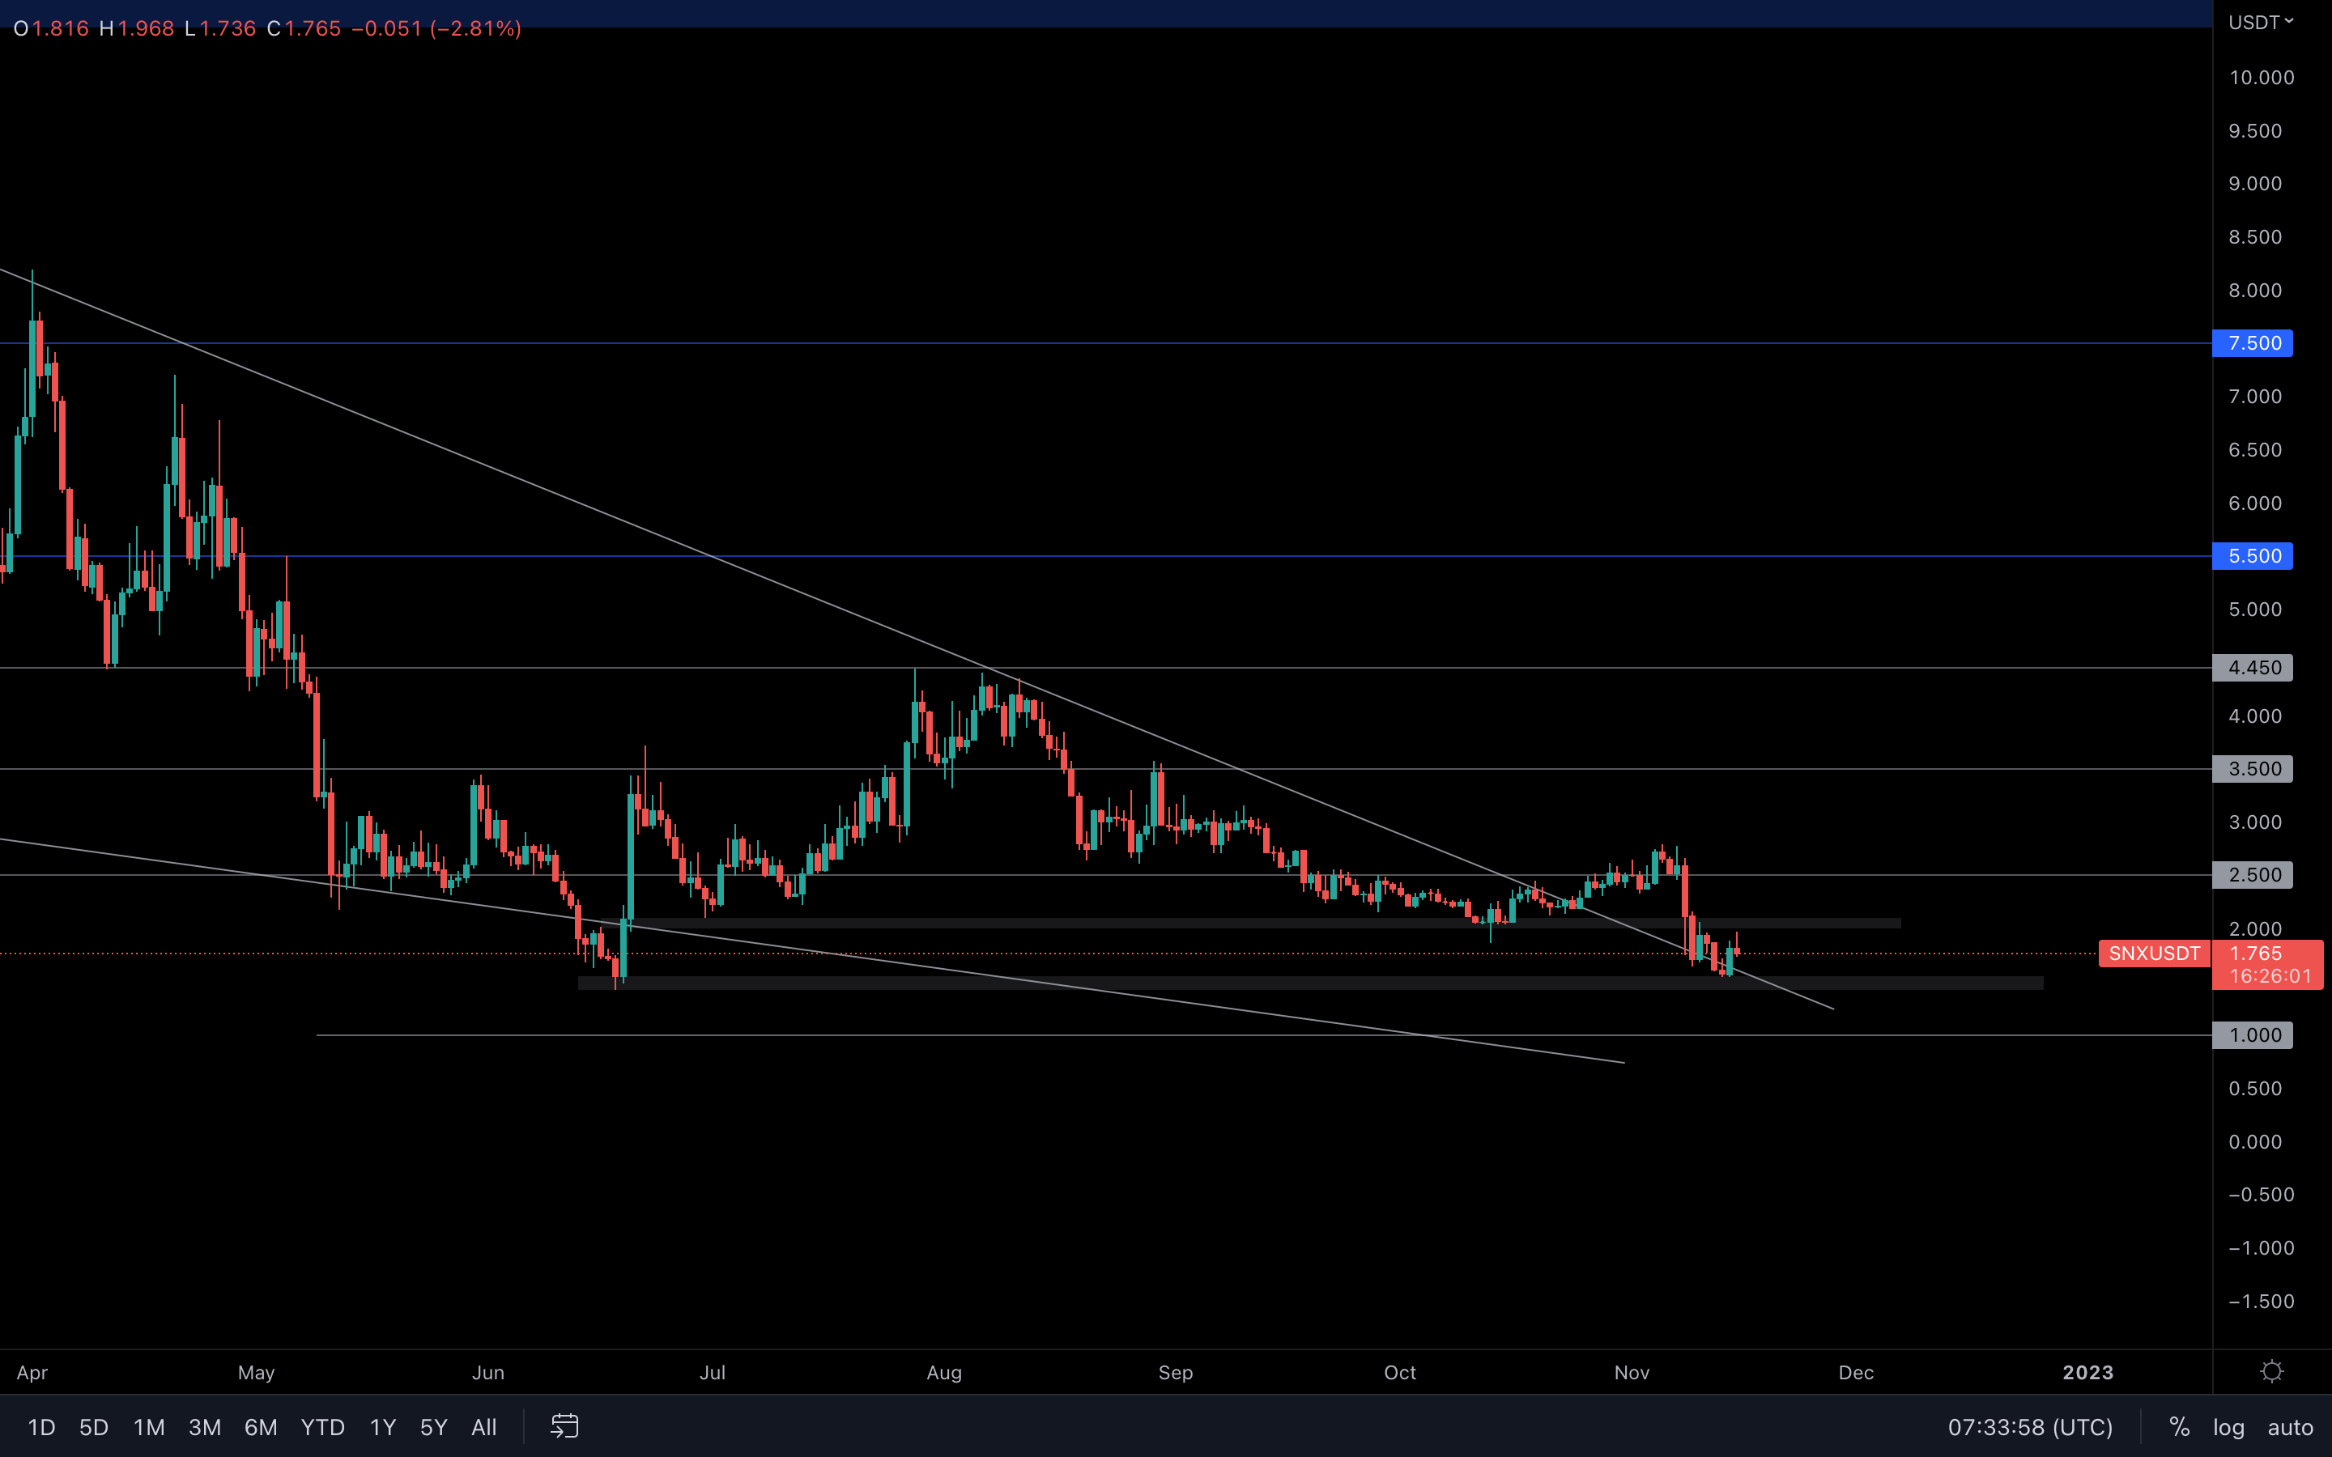Open the UTC timezone time menu
Viewport: 2332px width, 1457px height.
(x=2029, y=1427)
